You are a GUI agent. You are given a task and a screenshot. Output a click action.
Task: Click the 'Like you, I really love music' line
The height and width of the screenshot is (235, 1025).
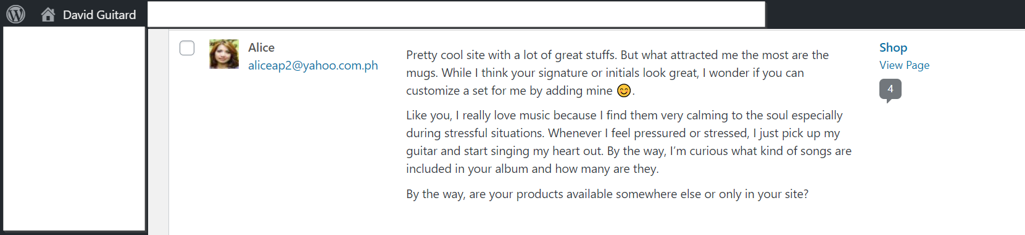(x=624, y=115)
